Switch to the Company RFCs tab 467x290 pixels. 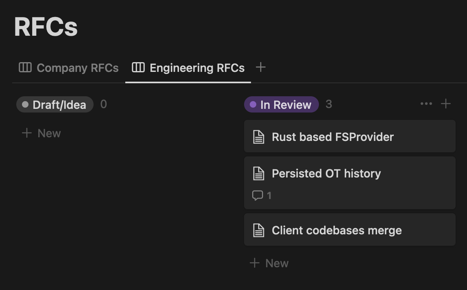pos(77,68)
